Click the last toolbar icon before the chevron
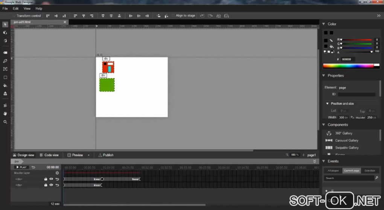Viewport: 384px width, 210px height. (x=227, y=16)
